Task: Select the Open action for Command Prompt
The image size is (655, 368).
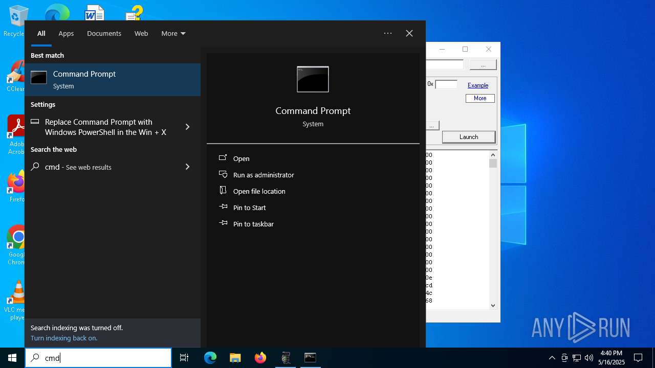Action: click(241, 158)
